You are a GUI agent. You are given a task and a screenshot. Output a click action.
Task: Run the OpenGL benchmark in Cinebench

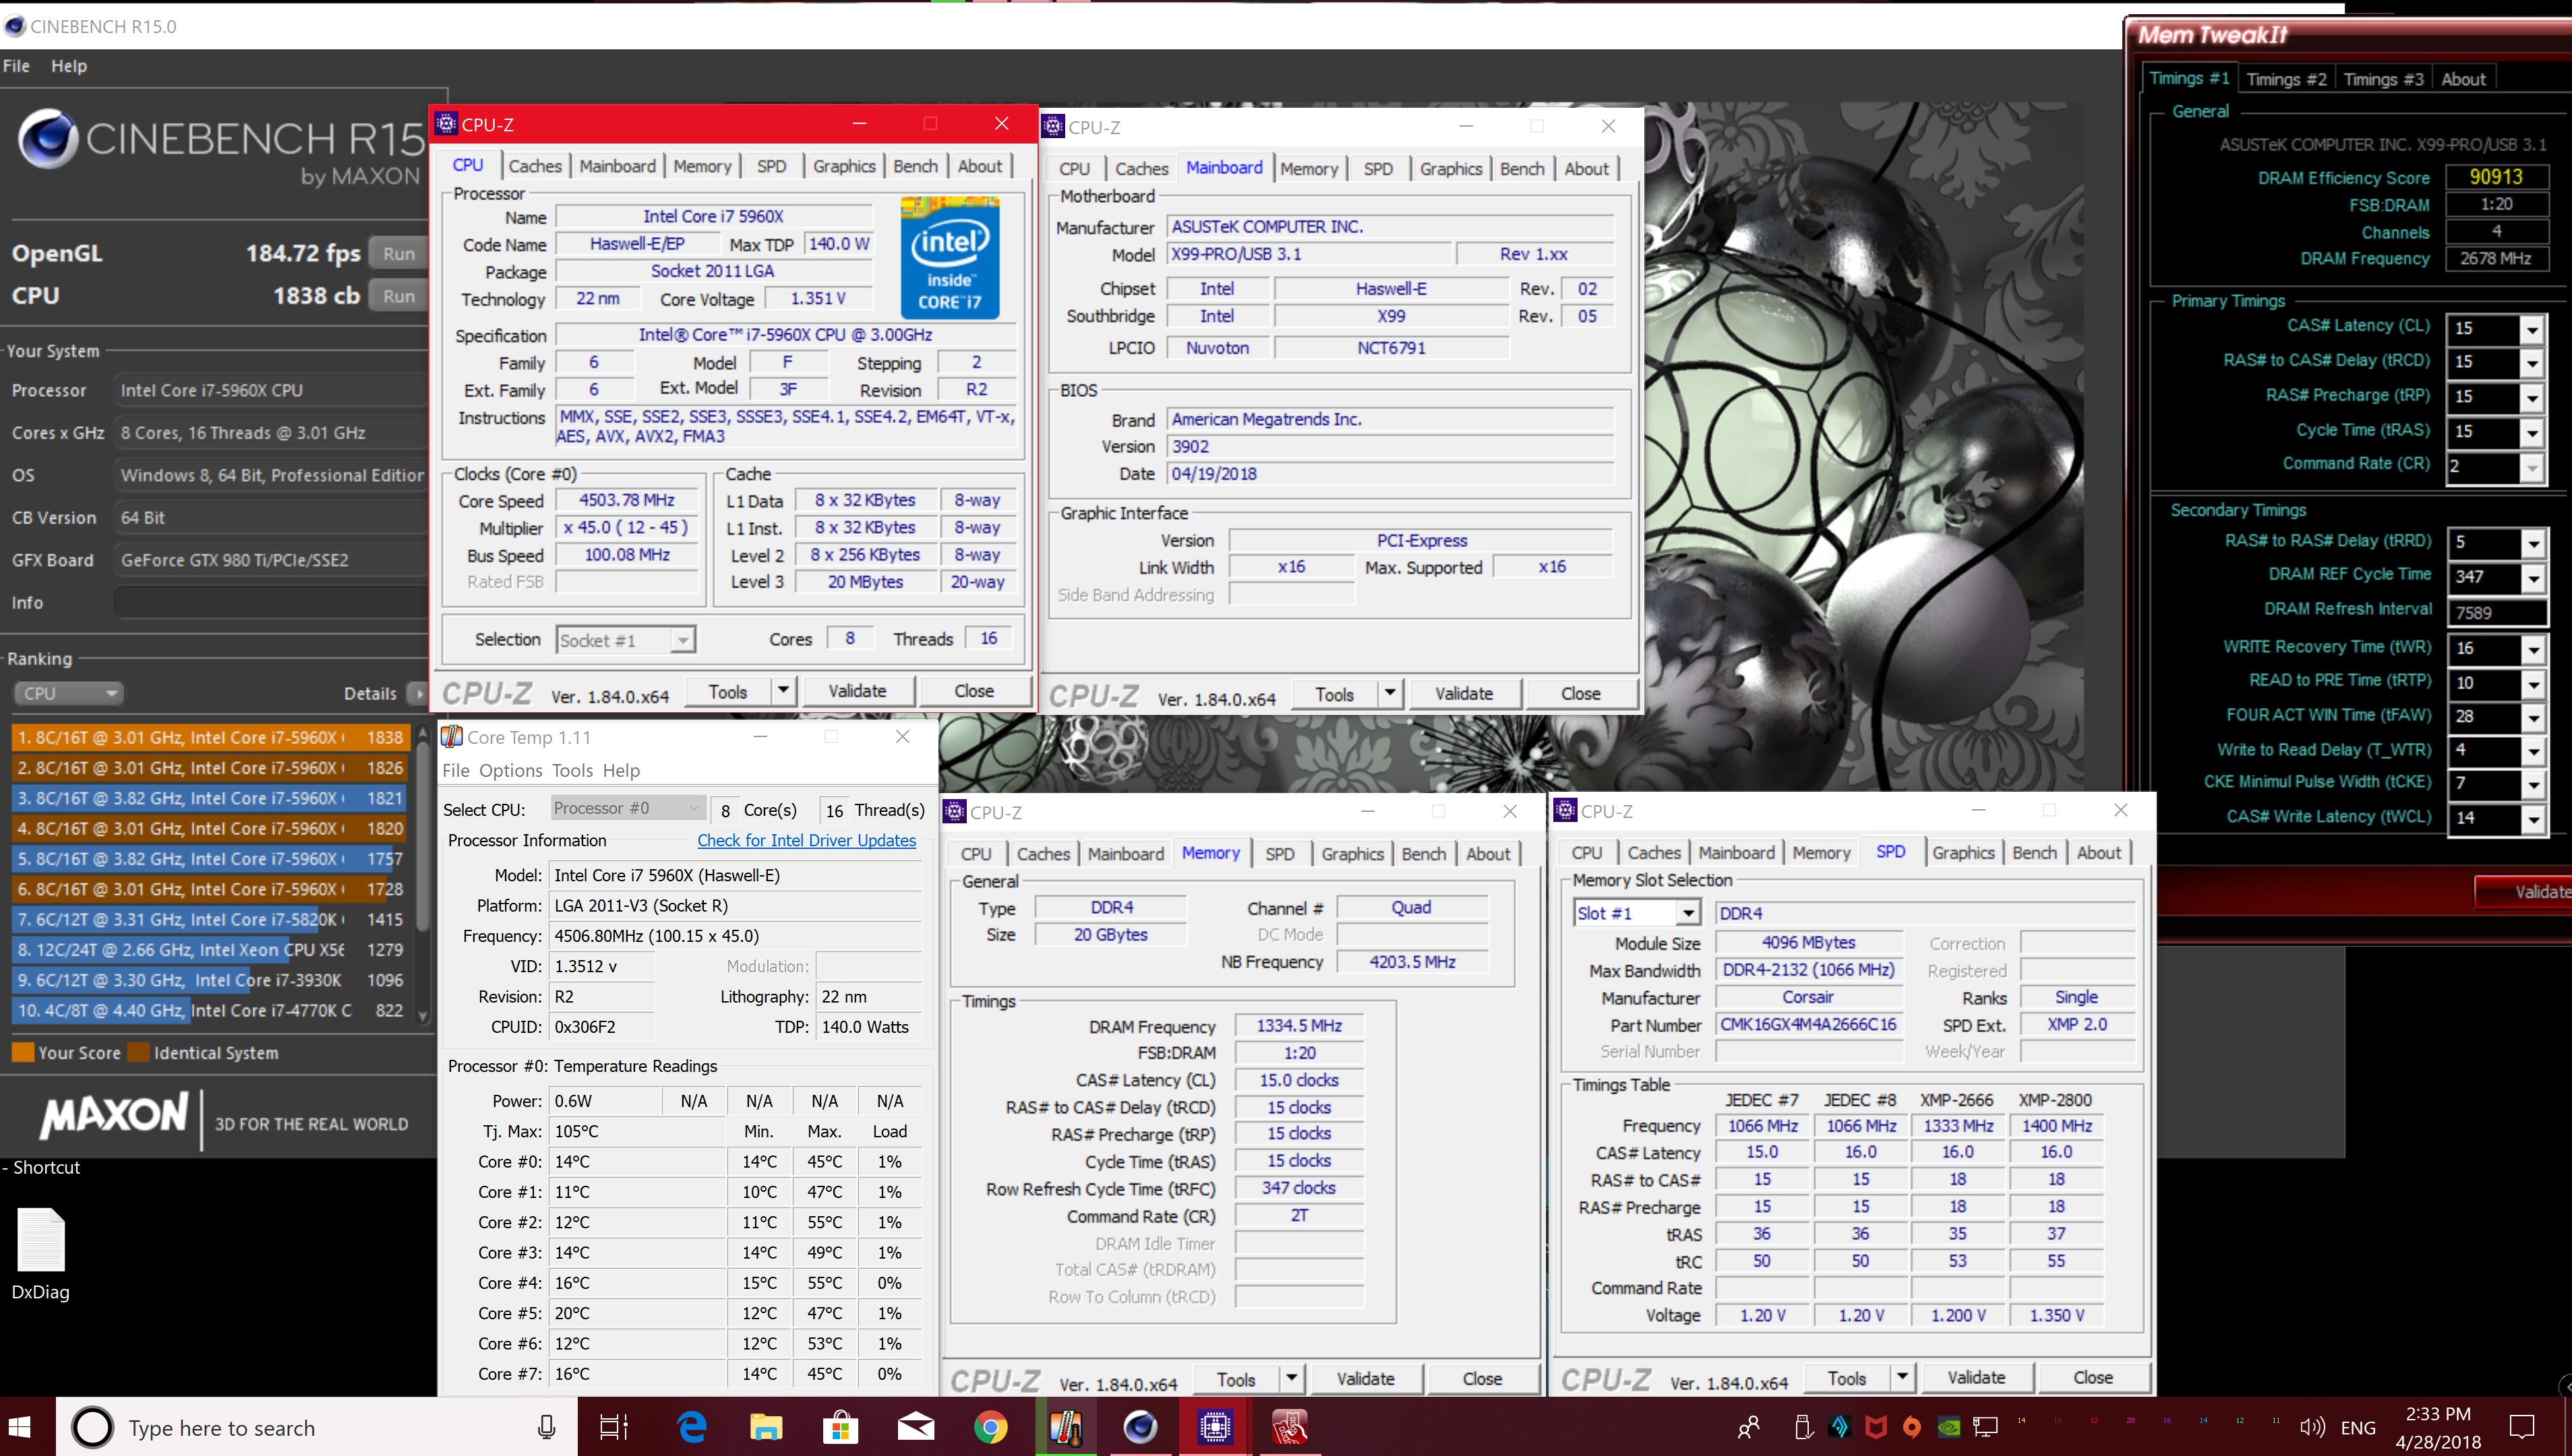pos(399,254)
